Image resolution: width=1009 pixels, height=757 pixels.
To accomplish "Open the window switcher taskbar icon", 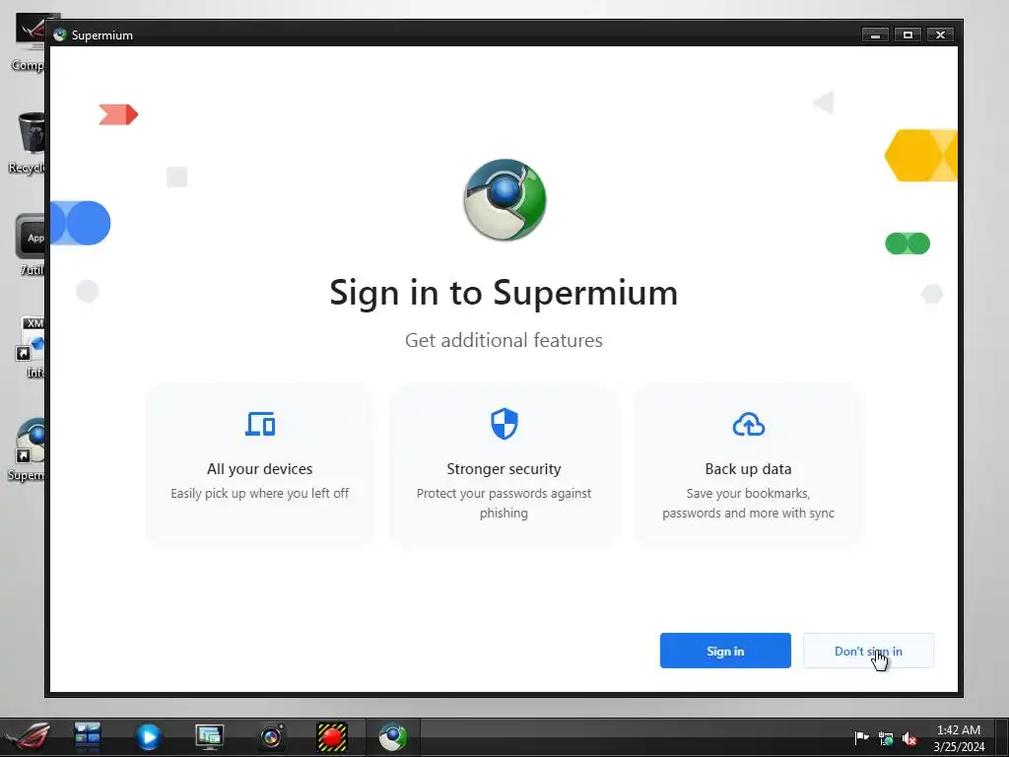I will [88, 737].
